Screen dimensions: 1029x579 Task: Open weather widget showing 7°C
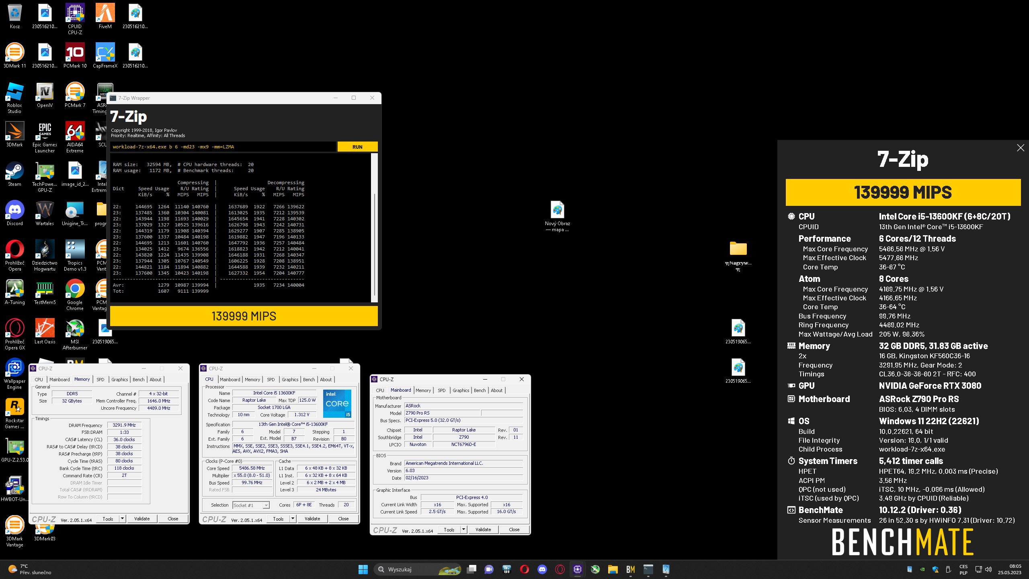(30, 569)
